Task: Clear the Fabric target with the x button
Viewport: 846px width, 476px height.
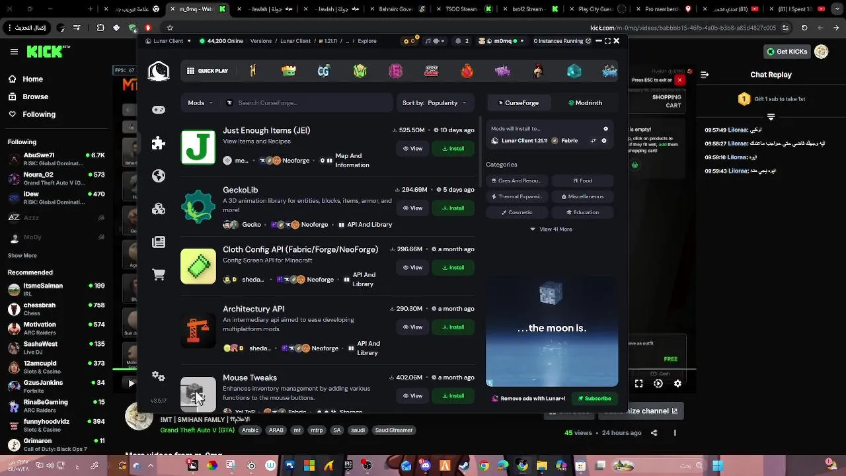Action: 604,141
